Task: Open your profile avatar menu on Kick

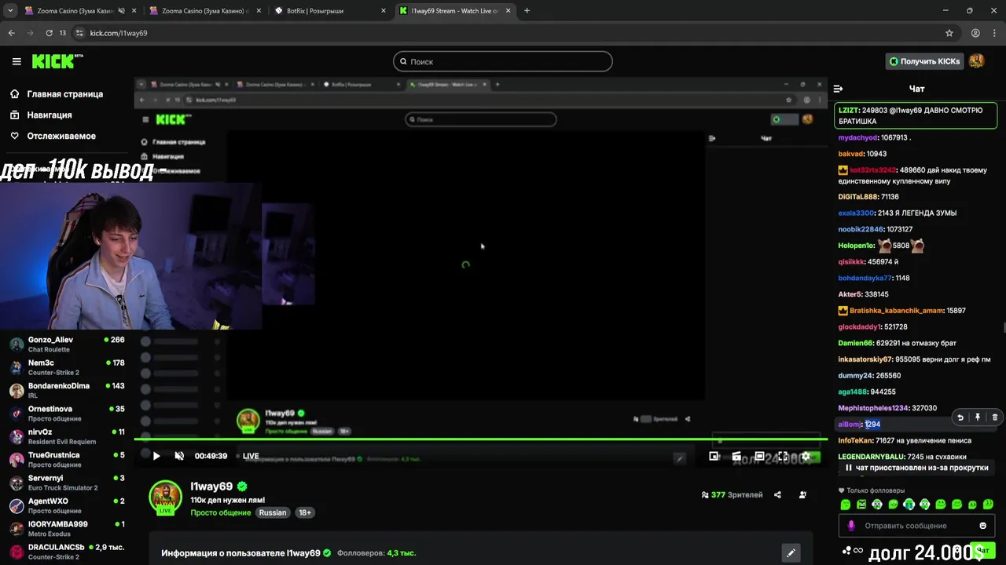Action: (977, 61)
